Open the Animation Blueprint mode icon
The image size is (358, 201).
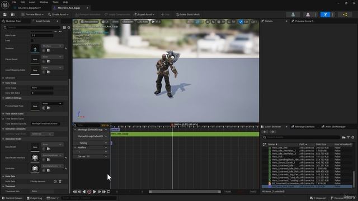pyautogui.click(x=345, y=15)
